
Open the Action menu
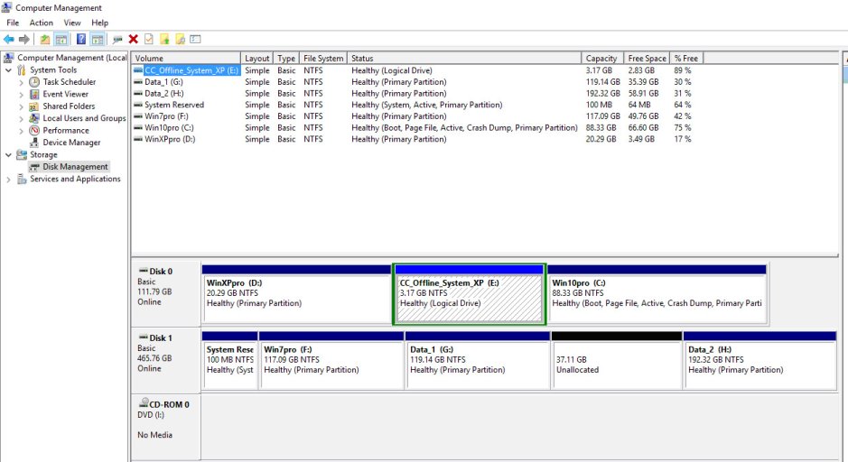point(42,23)
